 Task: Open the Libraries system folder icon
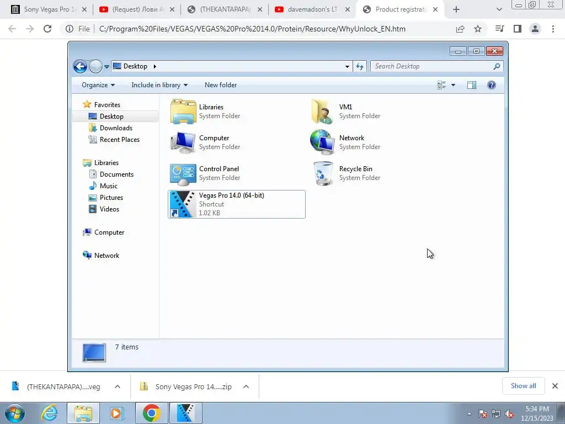pyautogui.click(x=183, y=112)
